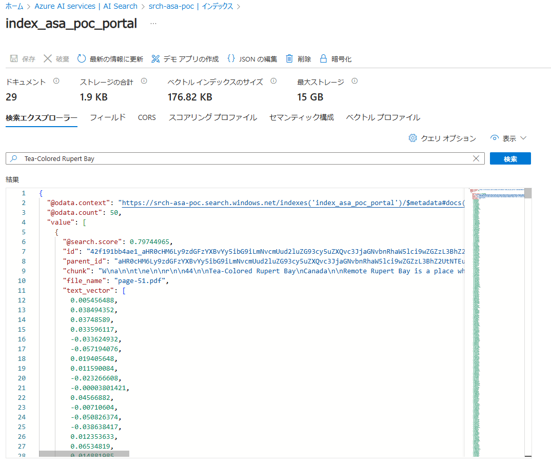The image size is (551, 465).
Task: Switch to the CORS tab
Action: pyautogui.click(x=147, y=117)
